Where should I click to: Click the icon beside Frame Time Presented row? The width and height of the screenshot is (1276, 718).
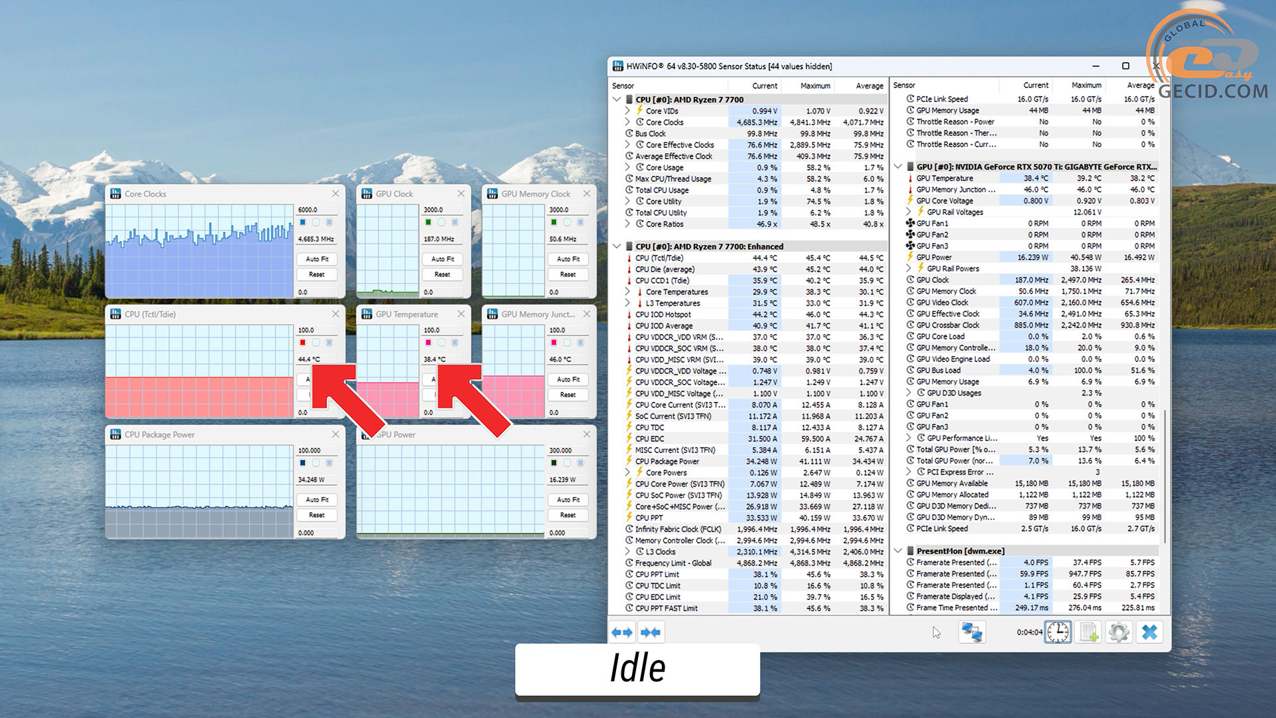[x=910, y=608]
